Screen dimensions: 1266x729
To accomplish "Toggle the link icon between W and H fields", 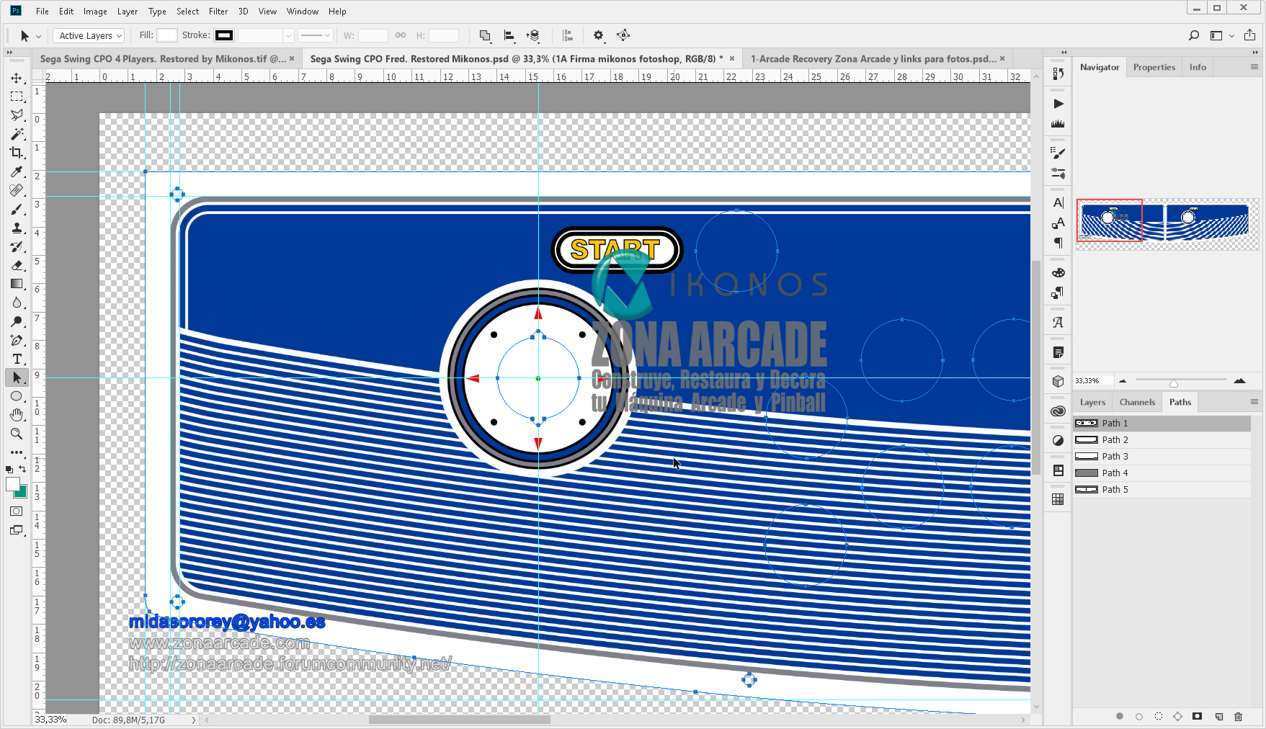I will (x=401, y=35).
